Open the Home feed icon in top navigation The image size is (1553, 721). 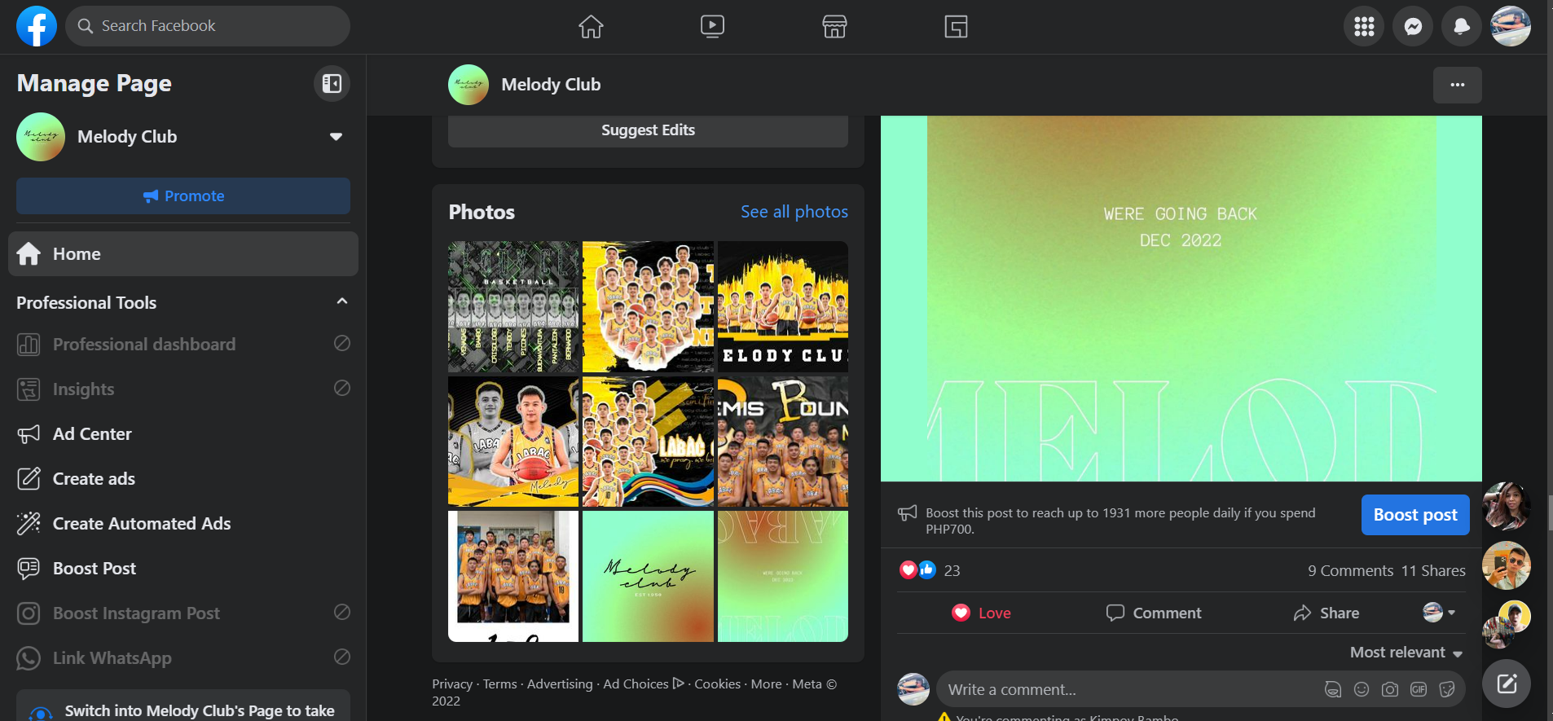[x=591, y=27]
